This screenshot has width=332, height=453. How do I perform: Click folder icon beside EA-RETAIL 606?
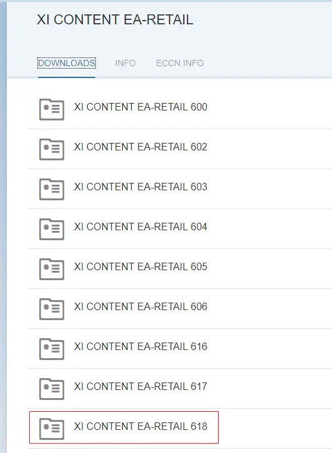(52, 309)
